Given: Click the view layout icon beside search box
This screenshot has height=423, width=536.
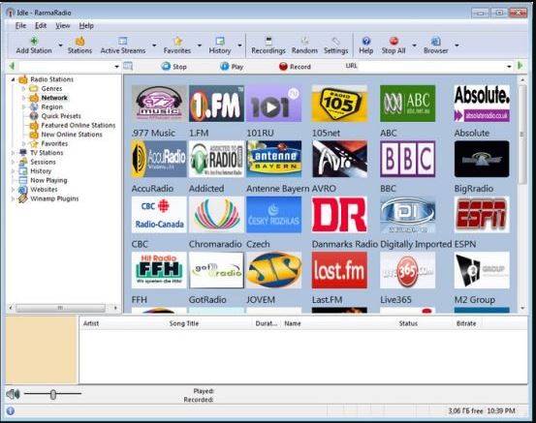Looking at the screenshot, I should 128,66.
